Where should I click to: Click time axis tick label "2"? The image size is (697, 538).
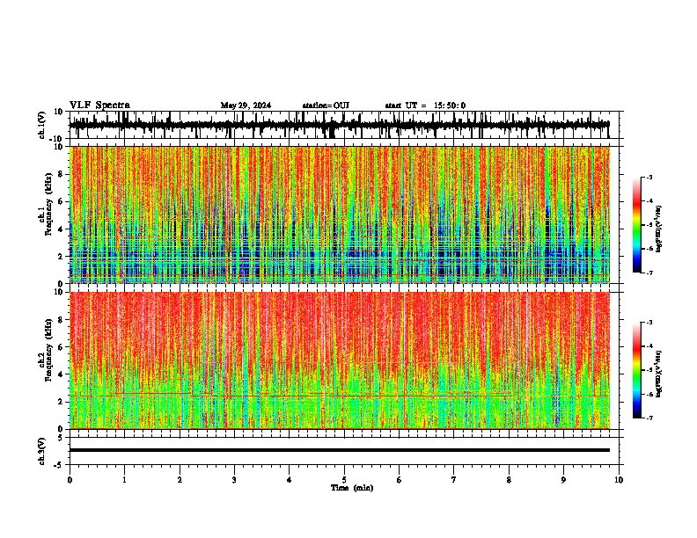180,480
